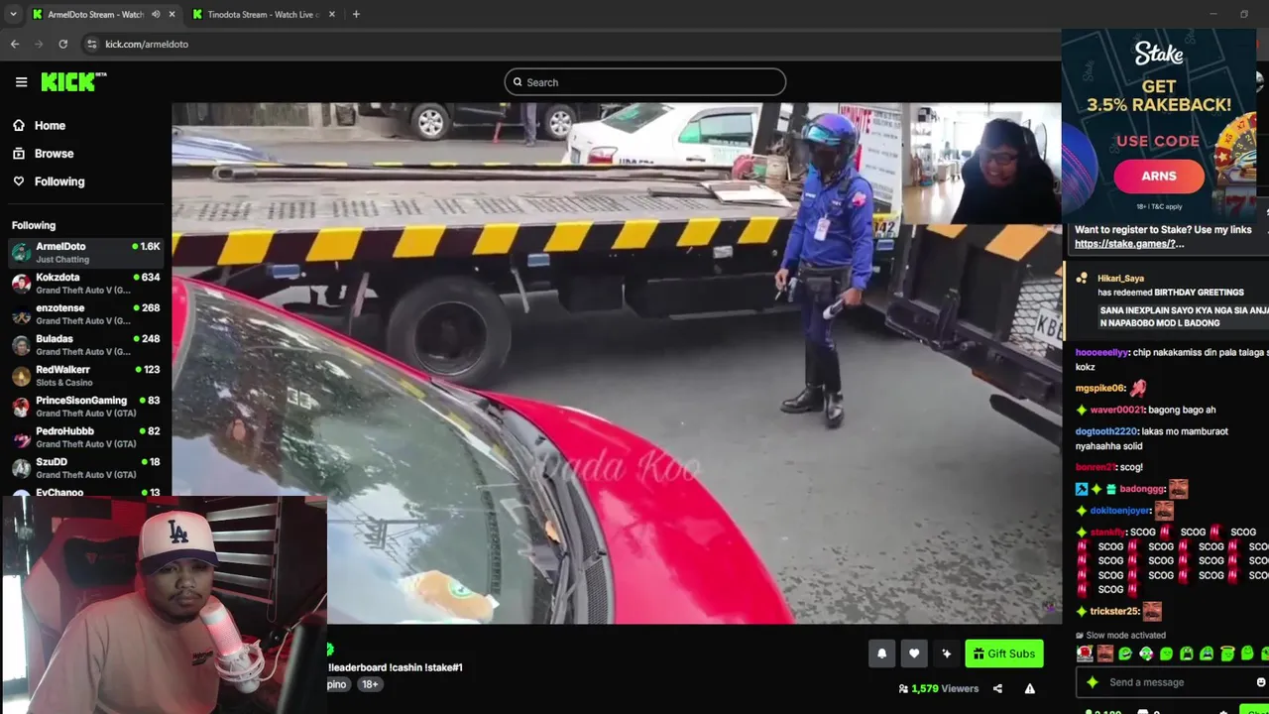Click the Slow mode activated notice
This screenshot has width=1269, height=714.
(x=1120, y=636)
